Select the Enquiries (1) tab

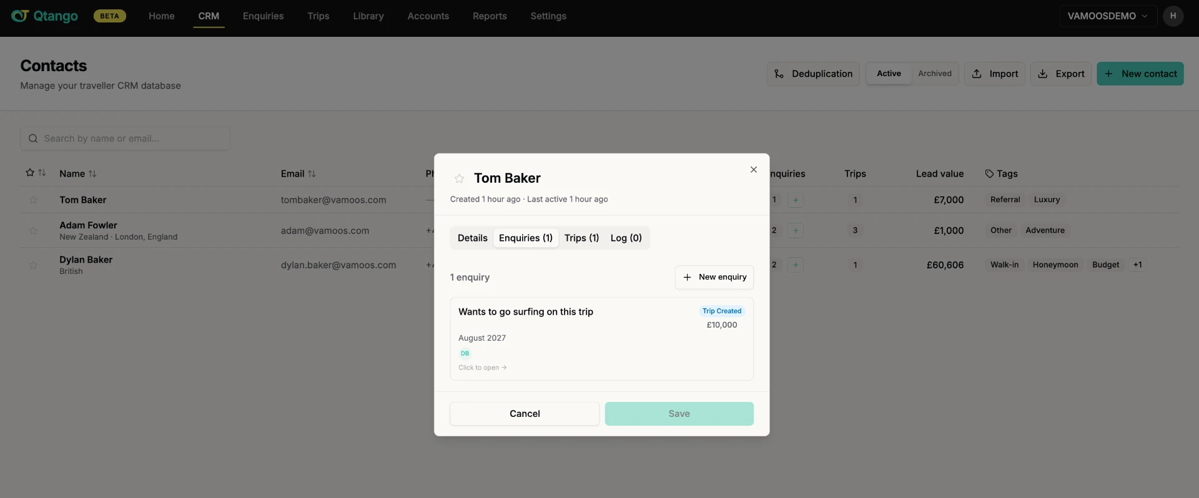(x=526, y=238)
